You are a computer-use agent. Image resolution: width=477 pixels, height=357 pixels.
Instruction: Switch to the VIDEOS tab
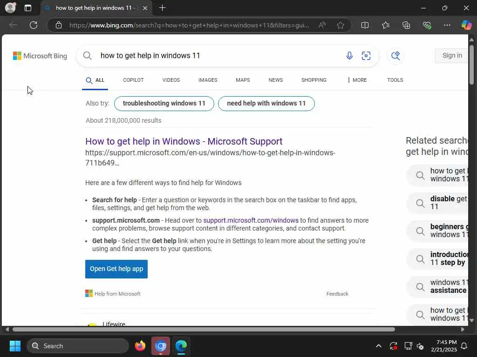click(171, 80)
